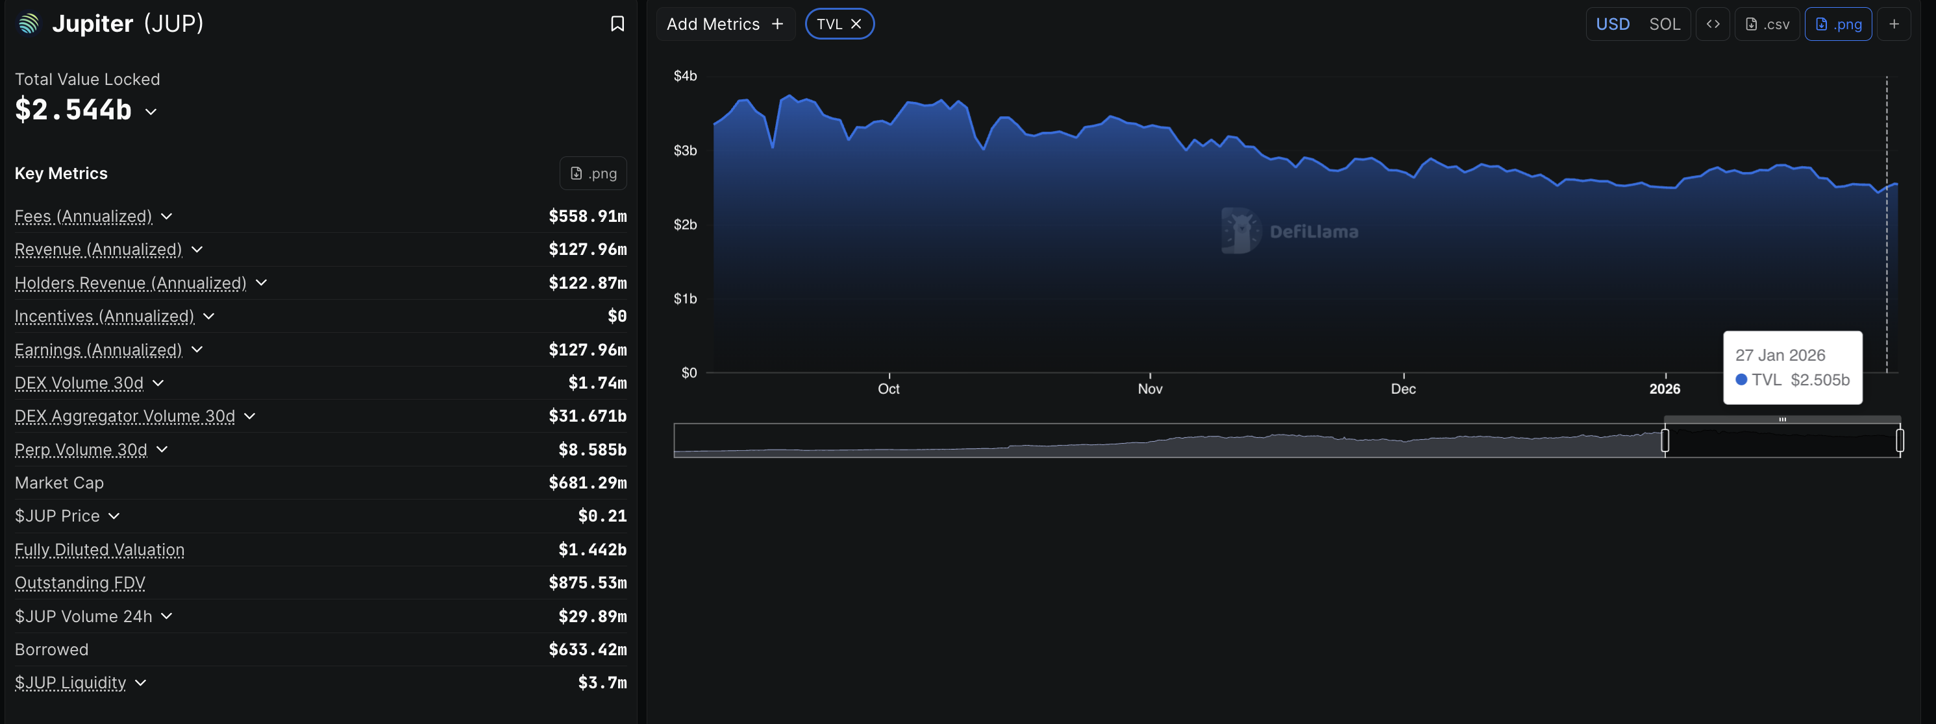The image size is (1936, 724).
Task: Click the Outstanding FDV label
Action: coord(80,583)
